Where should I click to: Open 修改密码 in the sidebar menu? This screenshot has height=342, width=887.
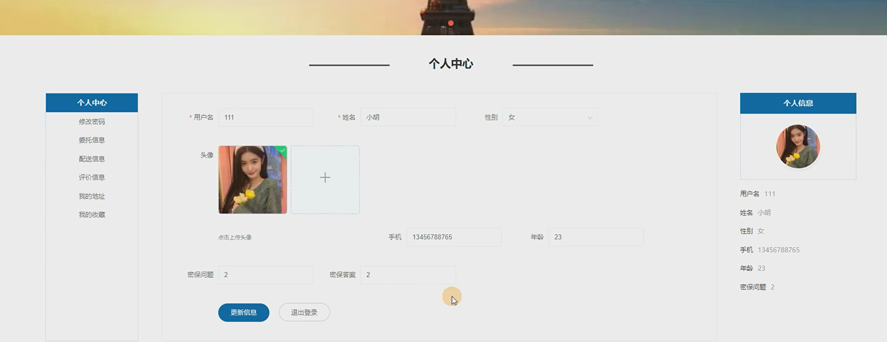tap(92, 121)
